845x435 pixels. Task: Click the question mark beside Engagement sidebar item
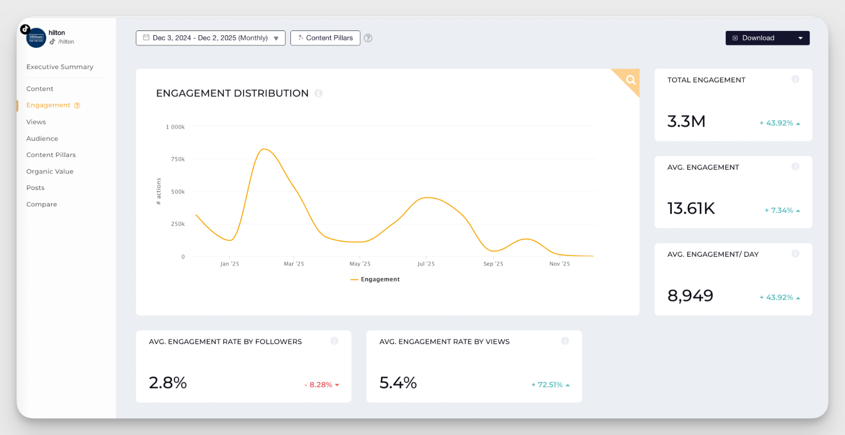click(77, 105)
